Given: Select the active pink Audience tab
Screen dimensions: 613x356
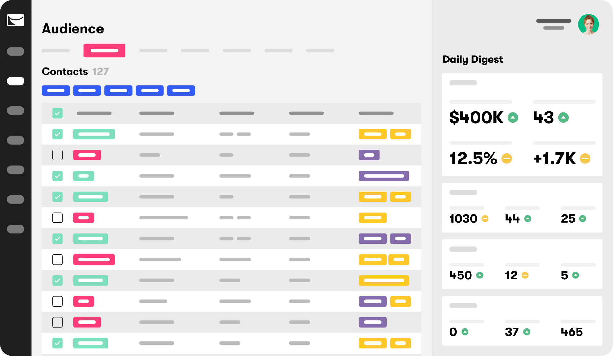Looking at the screenshot, I should [104, 50].
